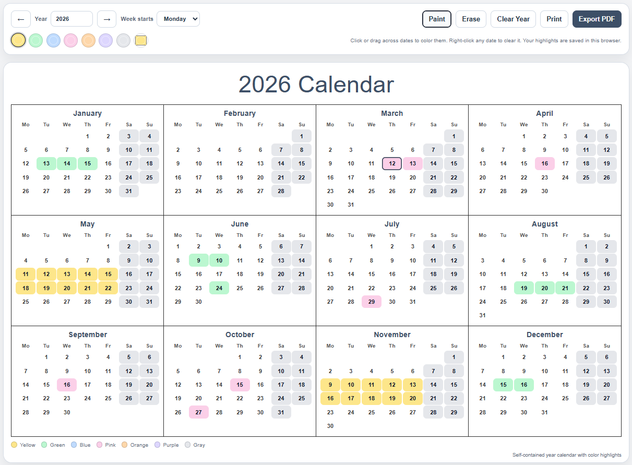Select the blue highlight color swatch
The width and height of the screenshot is (632, 465).
point(53,40)
